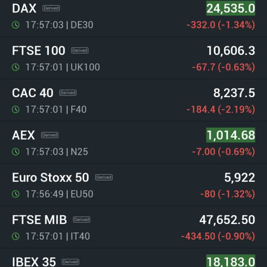Click the clock icon beside DAX time
The height and width of the screenshot is (267, 267).
click(16, 25)
